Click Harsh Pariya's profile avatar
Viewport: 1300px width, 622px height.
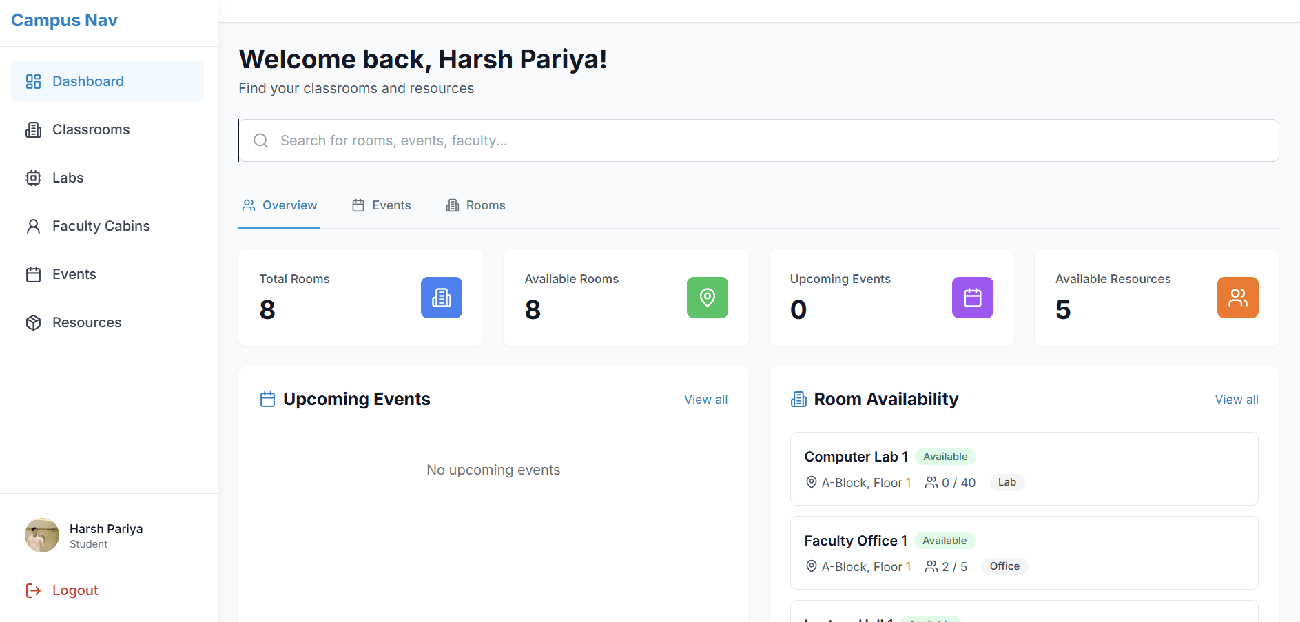tap(42, 535)
